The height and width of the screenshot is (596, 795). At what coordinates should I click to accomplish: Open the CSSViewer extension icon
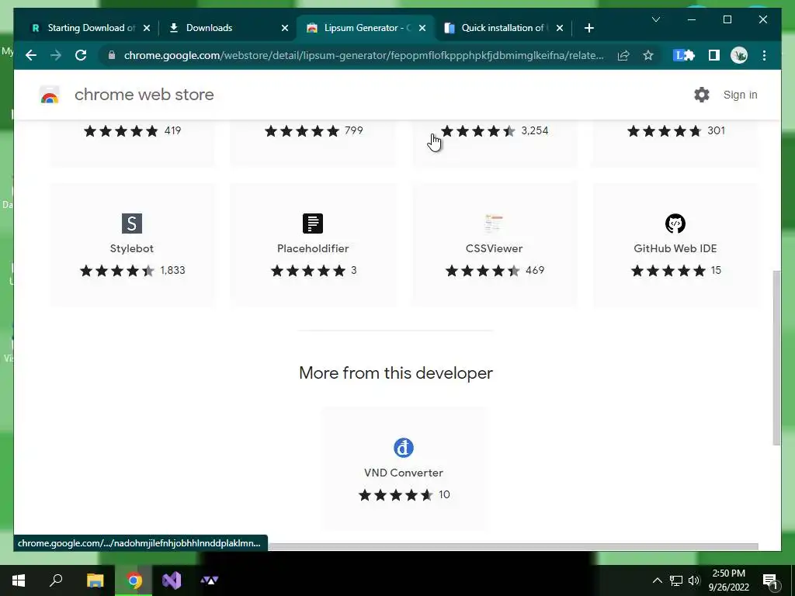pyautogui.click(x=494, y=223)
